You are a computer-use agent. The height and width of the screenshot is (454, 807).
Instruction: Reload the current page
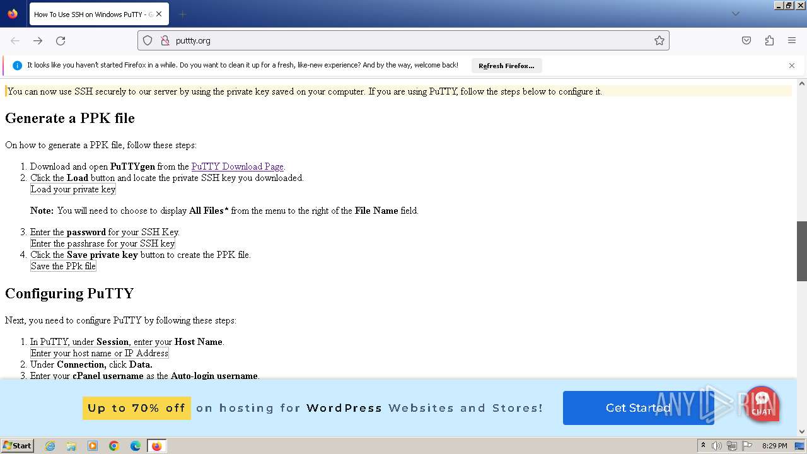tap(61, 40)
